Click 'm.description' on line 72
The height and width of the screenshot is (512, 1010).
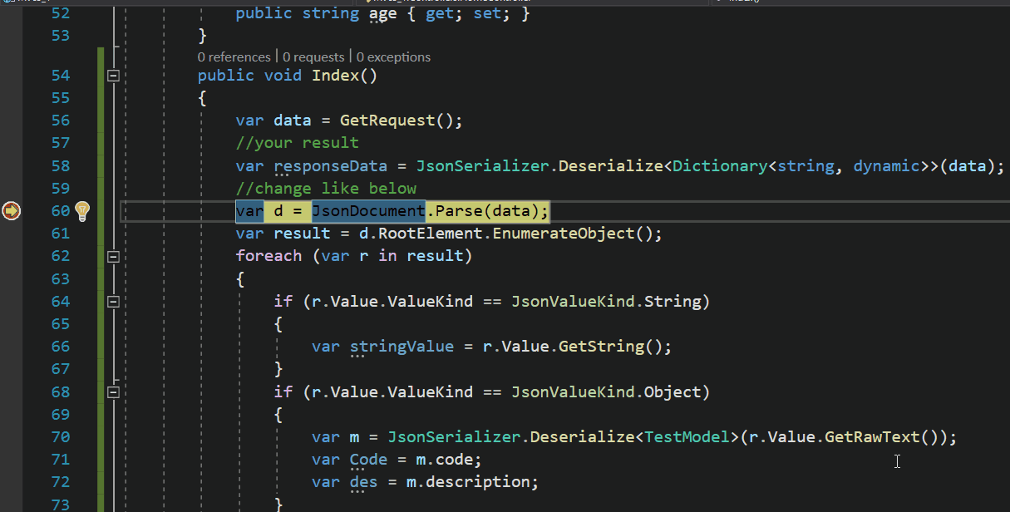pos(468,482)
